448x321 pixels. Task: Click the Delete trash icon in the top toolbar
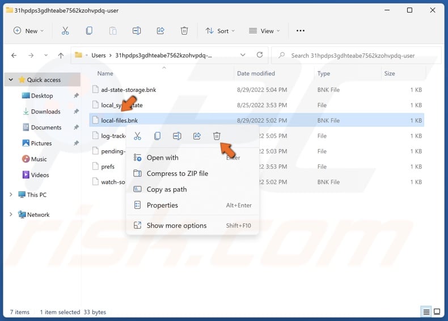pos(184,31)
